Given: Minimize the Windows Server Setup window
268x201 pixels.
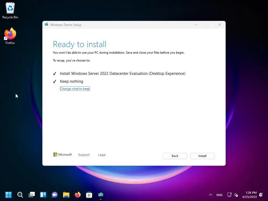Looking at the screenshot, I should click(x=196, y=25).
